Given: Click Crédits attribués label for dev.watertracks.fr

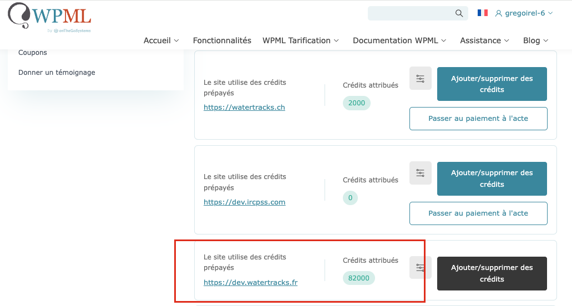Looking at the screenshot, I should coord(371,261).
